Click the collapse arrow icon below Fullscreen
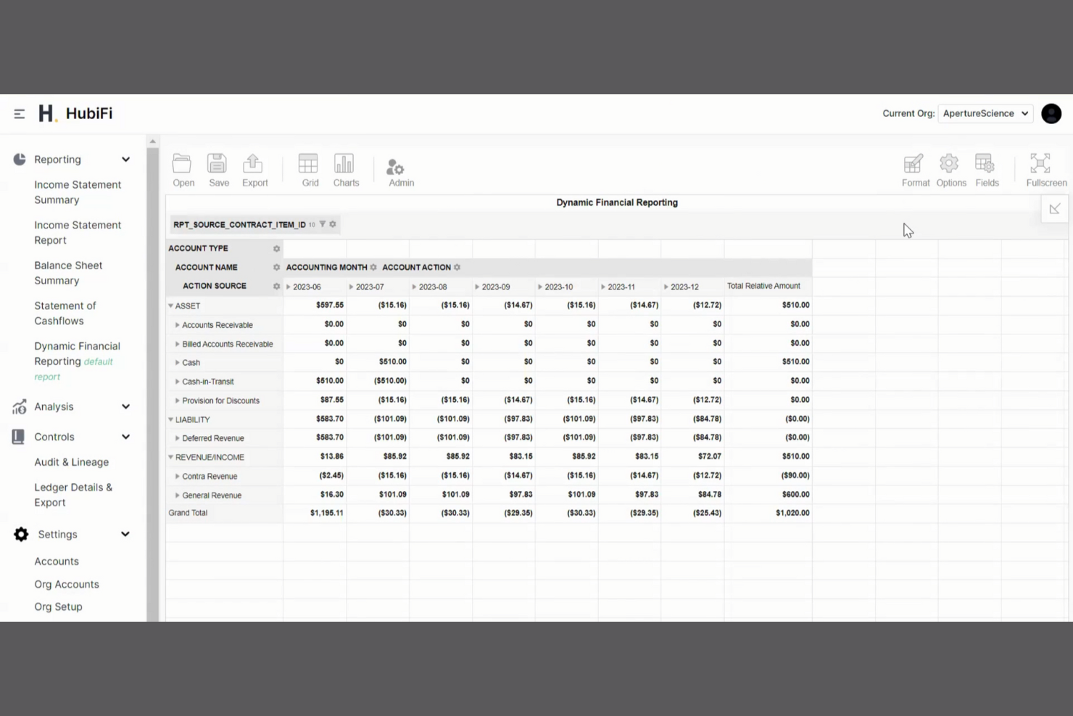Viewport: 1073px width, 716px height. tap(1054, 209)
